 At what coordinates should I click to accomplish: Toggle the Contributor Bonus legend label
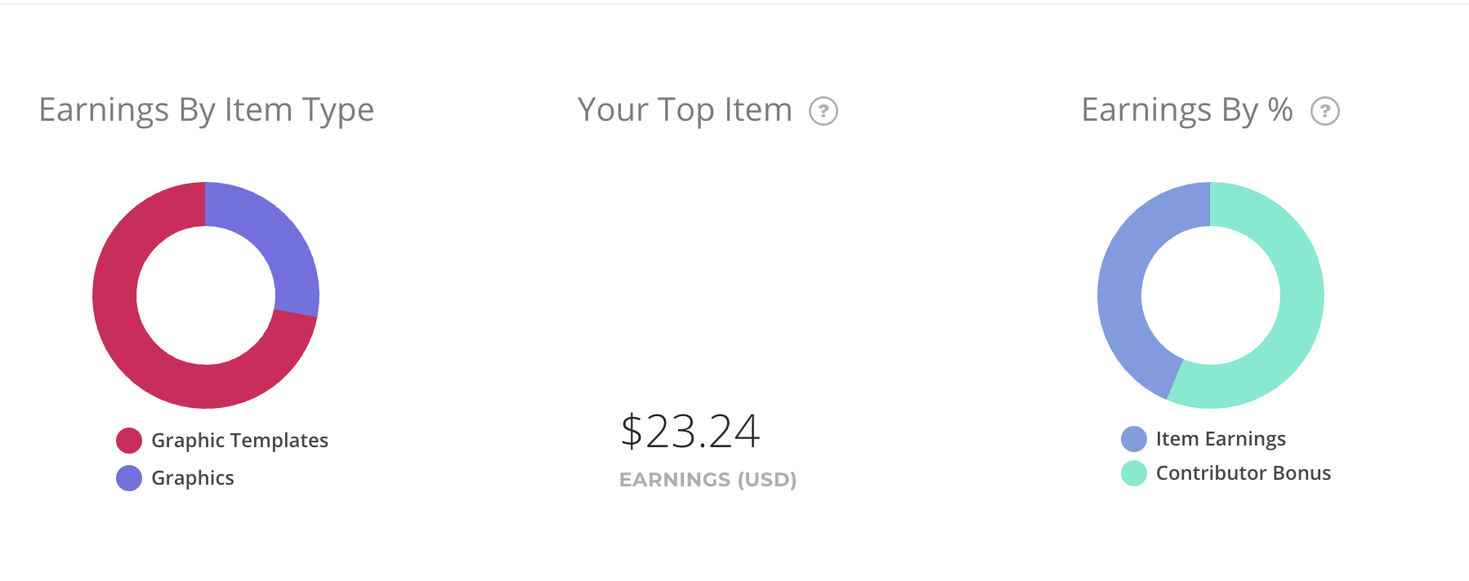pyautogui.click(x=1244, y=473)
